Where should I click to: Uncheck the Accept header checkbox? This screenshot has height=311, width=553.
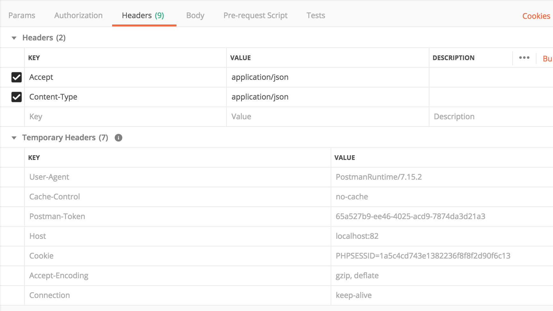(x=17, y=77)
